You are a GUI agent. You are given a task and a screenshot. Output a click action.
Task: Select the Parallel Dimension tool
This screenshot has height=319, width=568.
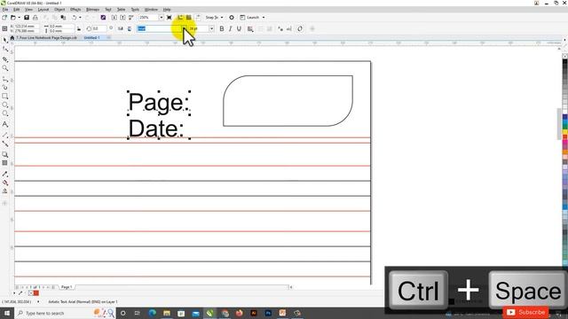click(x=5, y=135)
